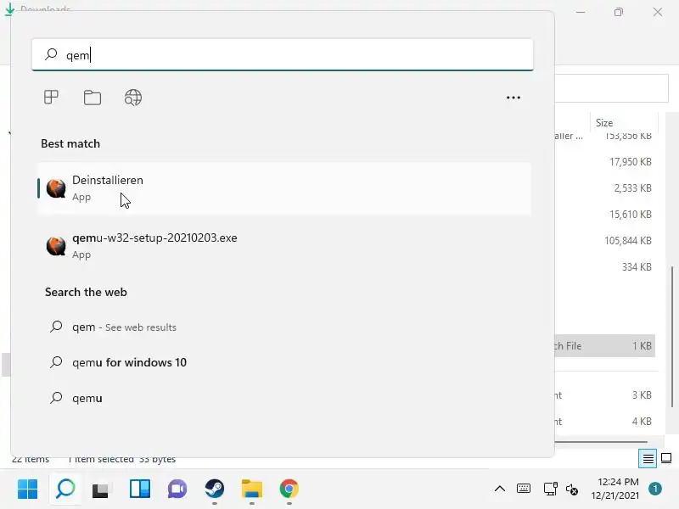This screenshot has width=679, height=509.
Task: Open the Deinstallieren app best match
Action: pyautogui.click(x=284, y=188)
